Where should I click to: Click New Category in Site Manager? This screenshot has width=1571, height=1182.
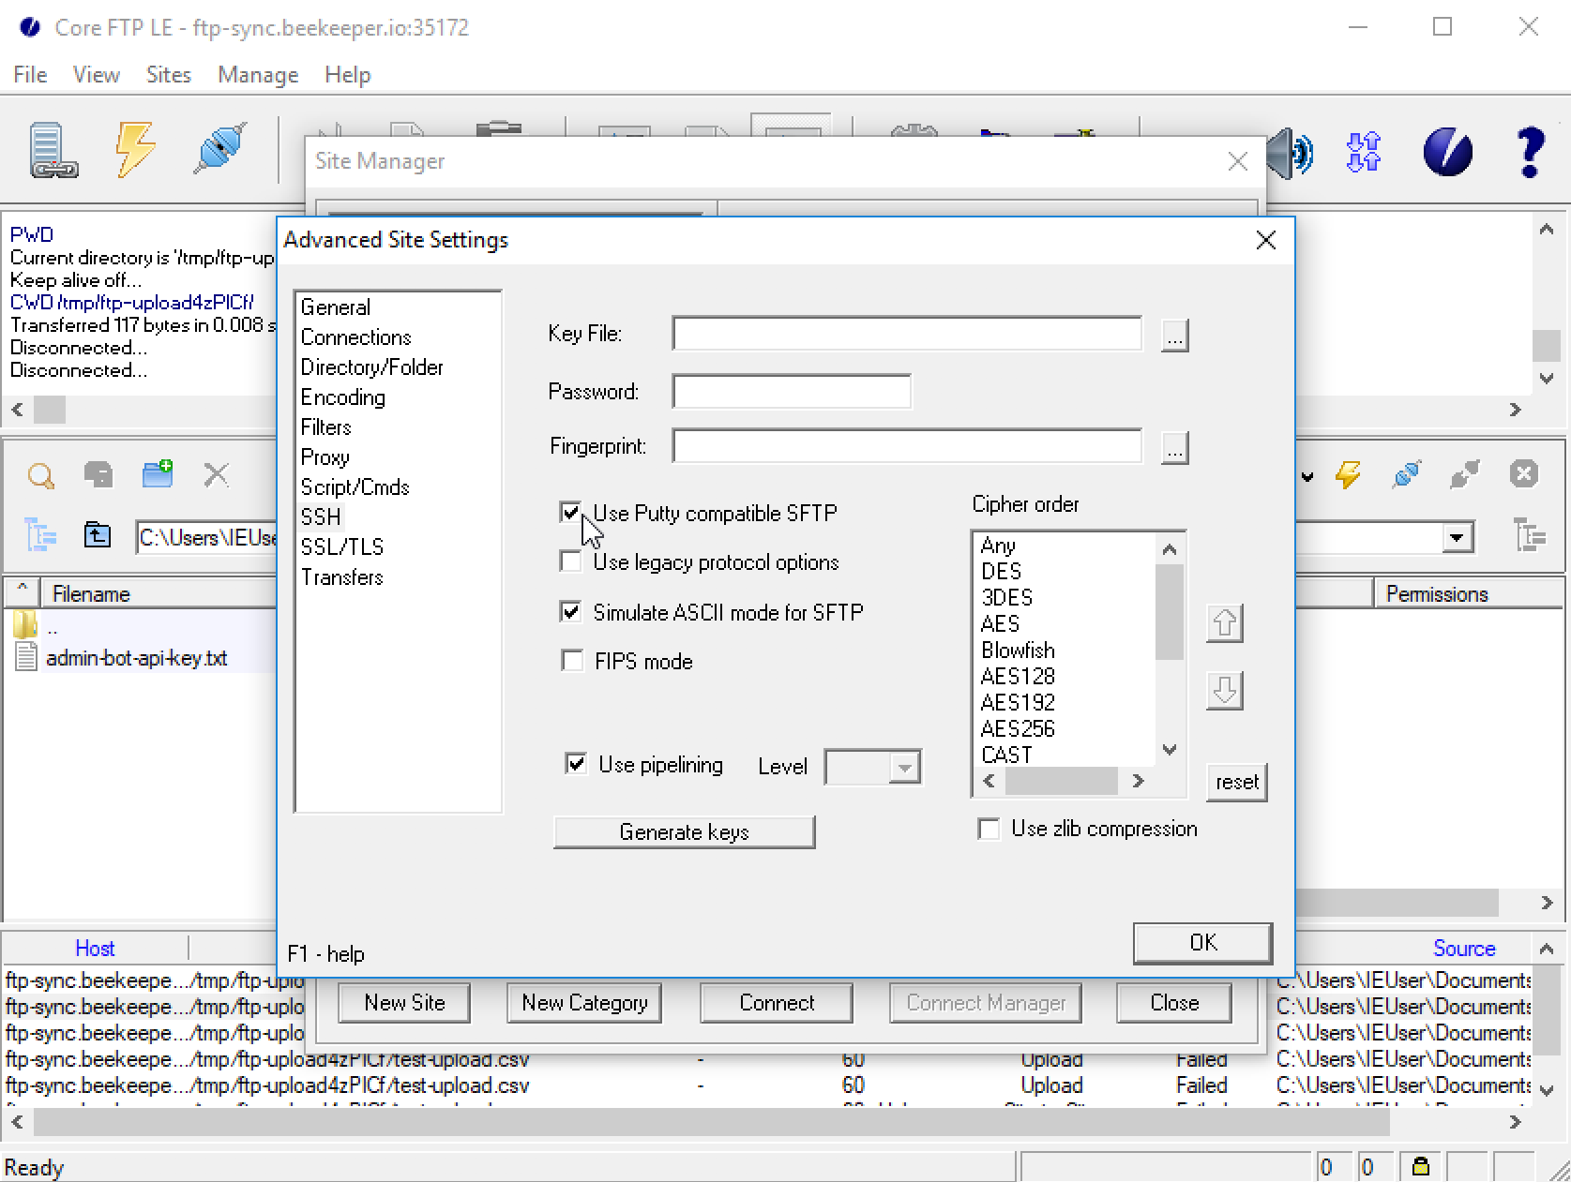(584, 1003)
